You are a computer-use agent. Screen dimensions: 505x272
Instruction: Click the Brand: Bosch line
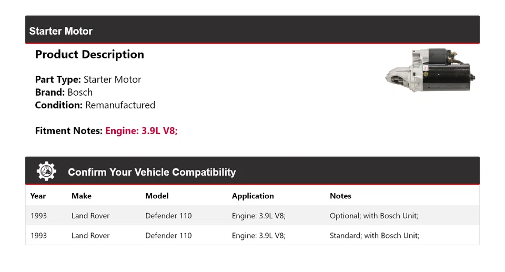click(x=64, y=92)
